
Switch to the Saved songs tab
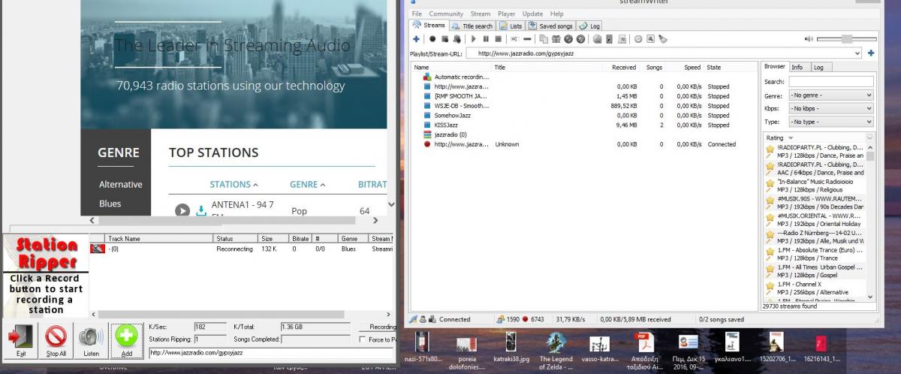click(550, 26)
